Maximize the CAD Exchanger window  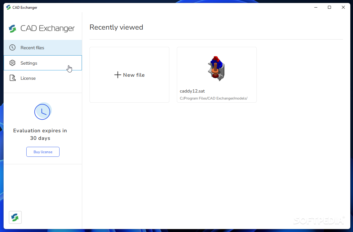(329, 8)
